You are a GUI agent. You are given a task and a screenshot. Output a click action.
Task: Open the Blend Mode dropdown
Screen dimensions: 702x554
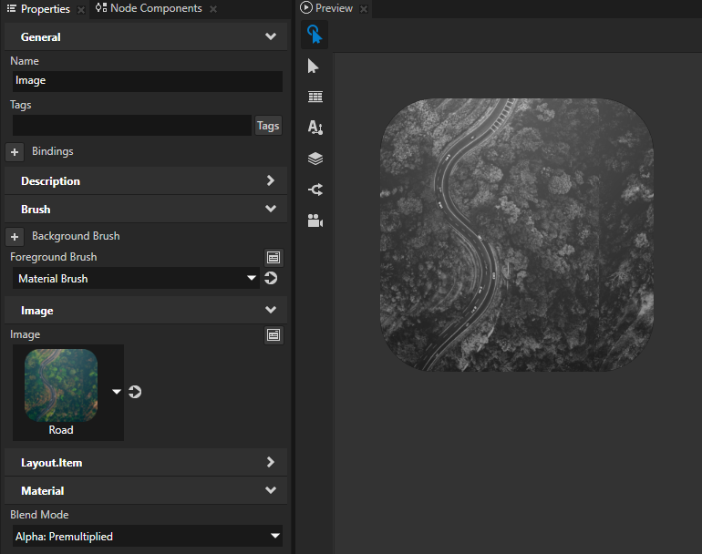(x=146, y=537)
